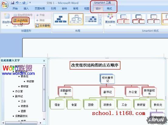This screenshot has width=168, height=125.
Task: Click the 添加形状 icon
Action: point(7,16)
